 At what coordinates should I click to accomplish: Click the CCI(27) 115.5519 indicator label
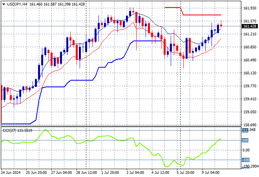click(x=18, y=131)
